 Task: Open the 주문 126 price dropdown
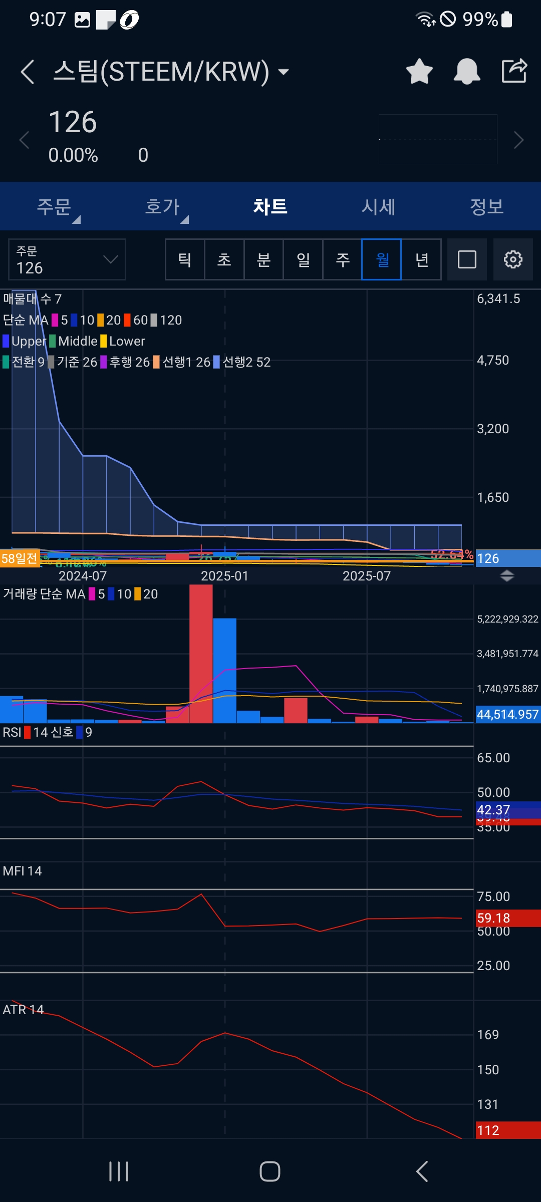67,259
